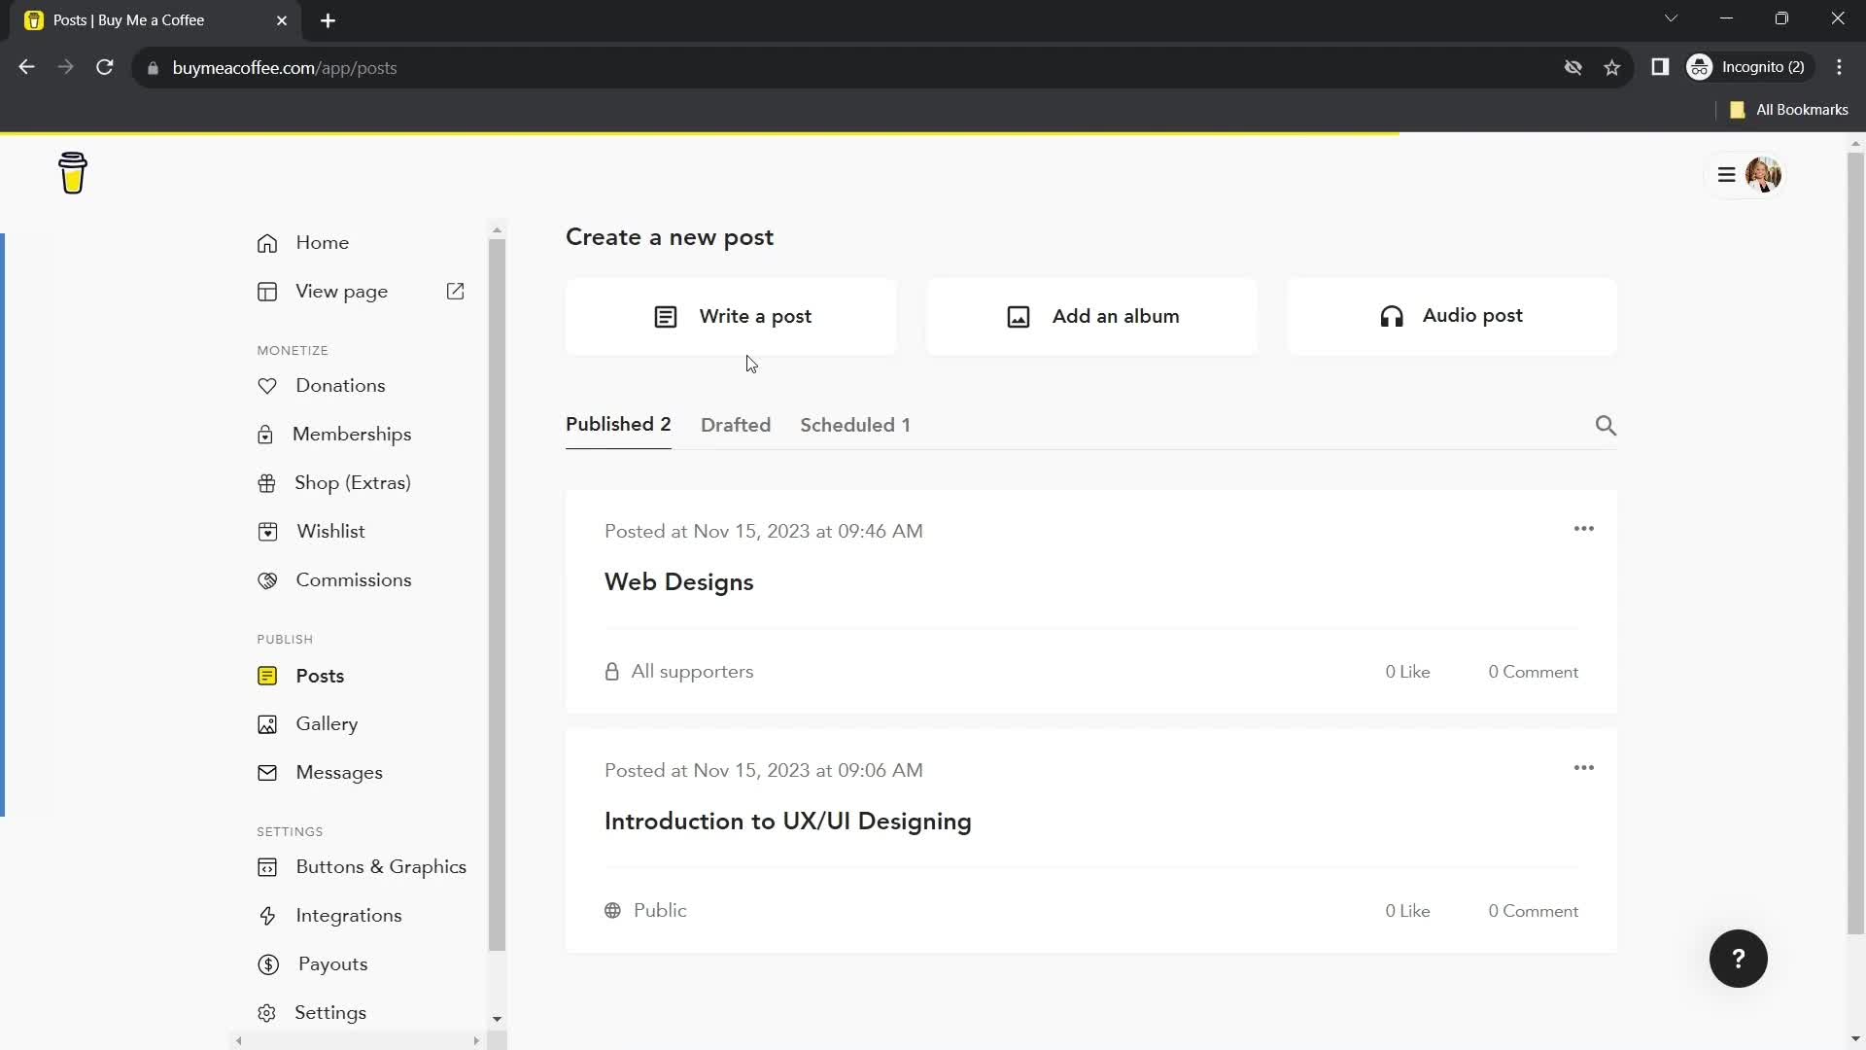1866x1050 pixels.
Task: Click the Drafted tab to view drafts
Action: (736, 424)
